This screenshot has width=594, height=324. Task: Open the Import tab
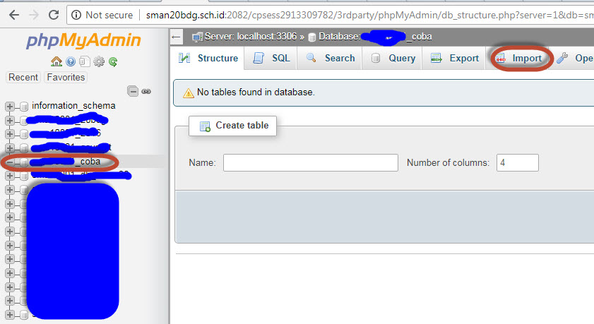(519, 59)
